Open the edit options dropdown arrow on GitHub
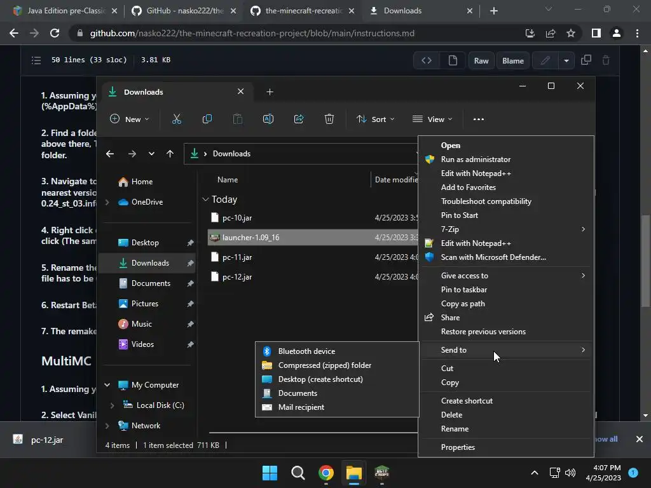651x488 pixels. pyautogui.click(x=566, y=60)
